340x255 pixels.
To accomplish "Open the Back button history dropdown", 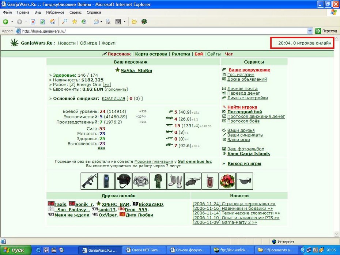I will pyautogui.click(x=12, y=22).
